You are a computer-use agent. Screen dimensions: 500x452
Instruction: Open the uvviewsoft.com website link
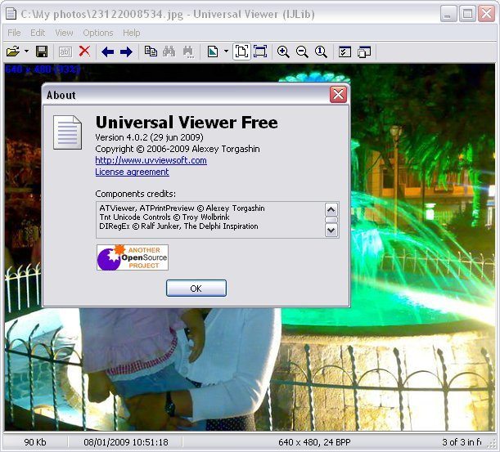coord(151,160)
